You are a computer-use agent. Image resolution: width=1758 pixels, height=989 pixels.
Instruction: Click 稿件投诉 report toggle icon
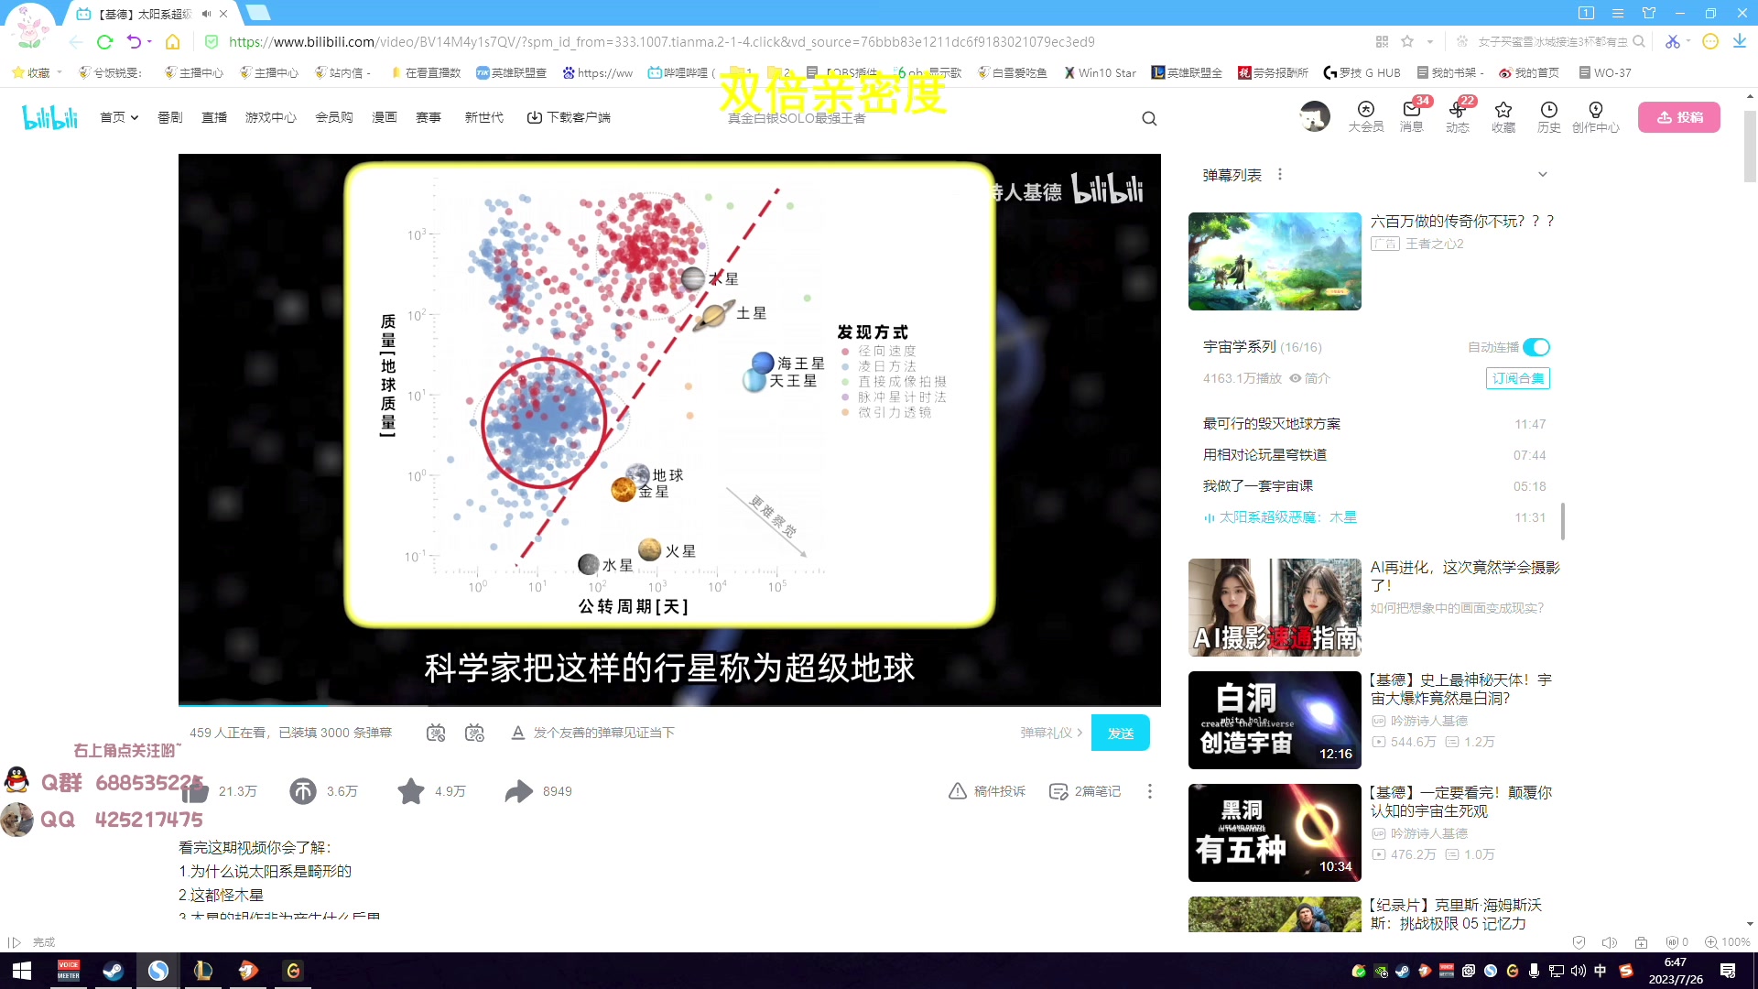click(x=957, y=790)
